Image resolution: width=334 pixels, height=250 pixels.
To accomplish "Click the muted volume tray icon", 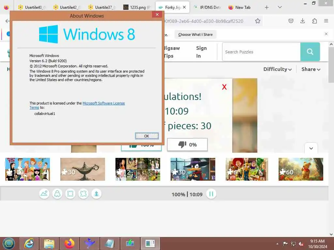I will (301, 244).
